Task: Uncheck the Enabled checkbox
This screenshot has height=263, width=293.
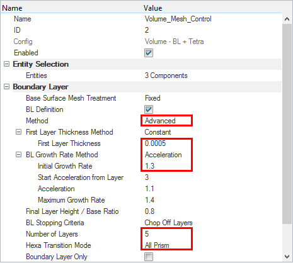Action: point(149,53)
